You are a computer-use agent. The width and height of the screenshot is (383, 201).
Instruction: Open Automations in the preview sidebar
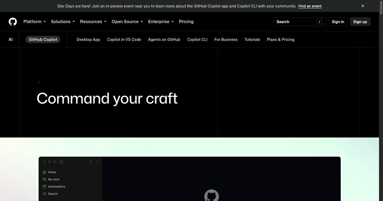pos(57,186)
